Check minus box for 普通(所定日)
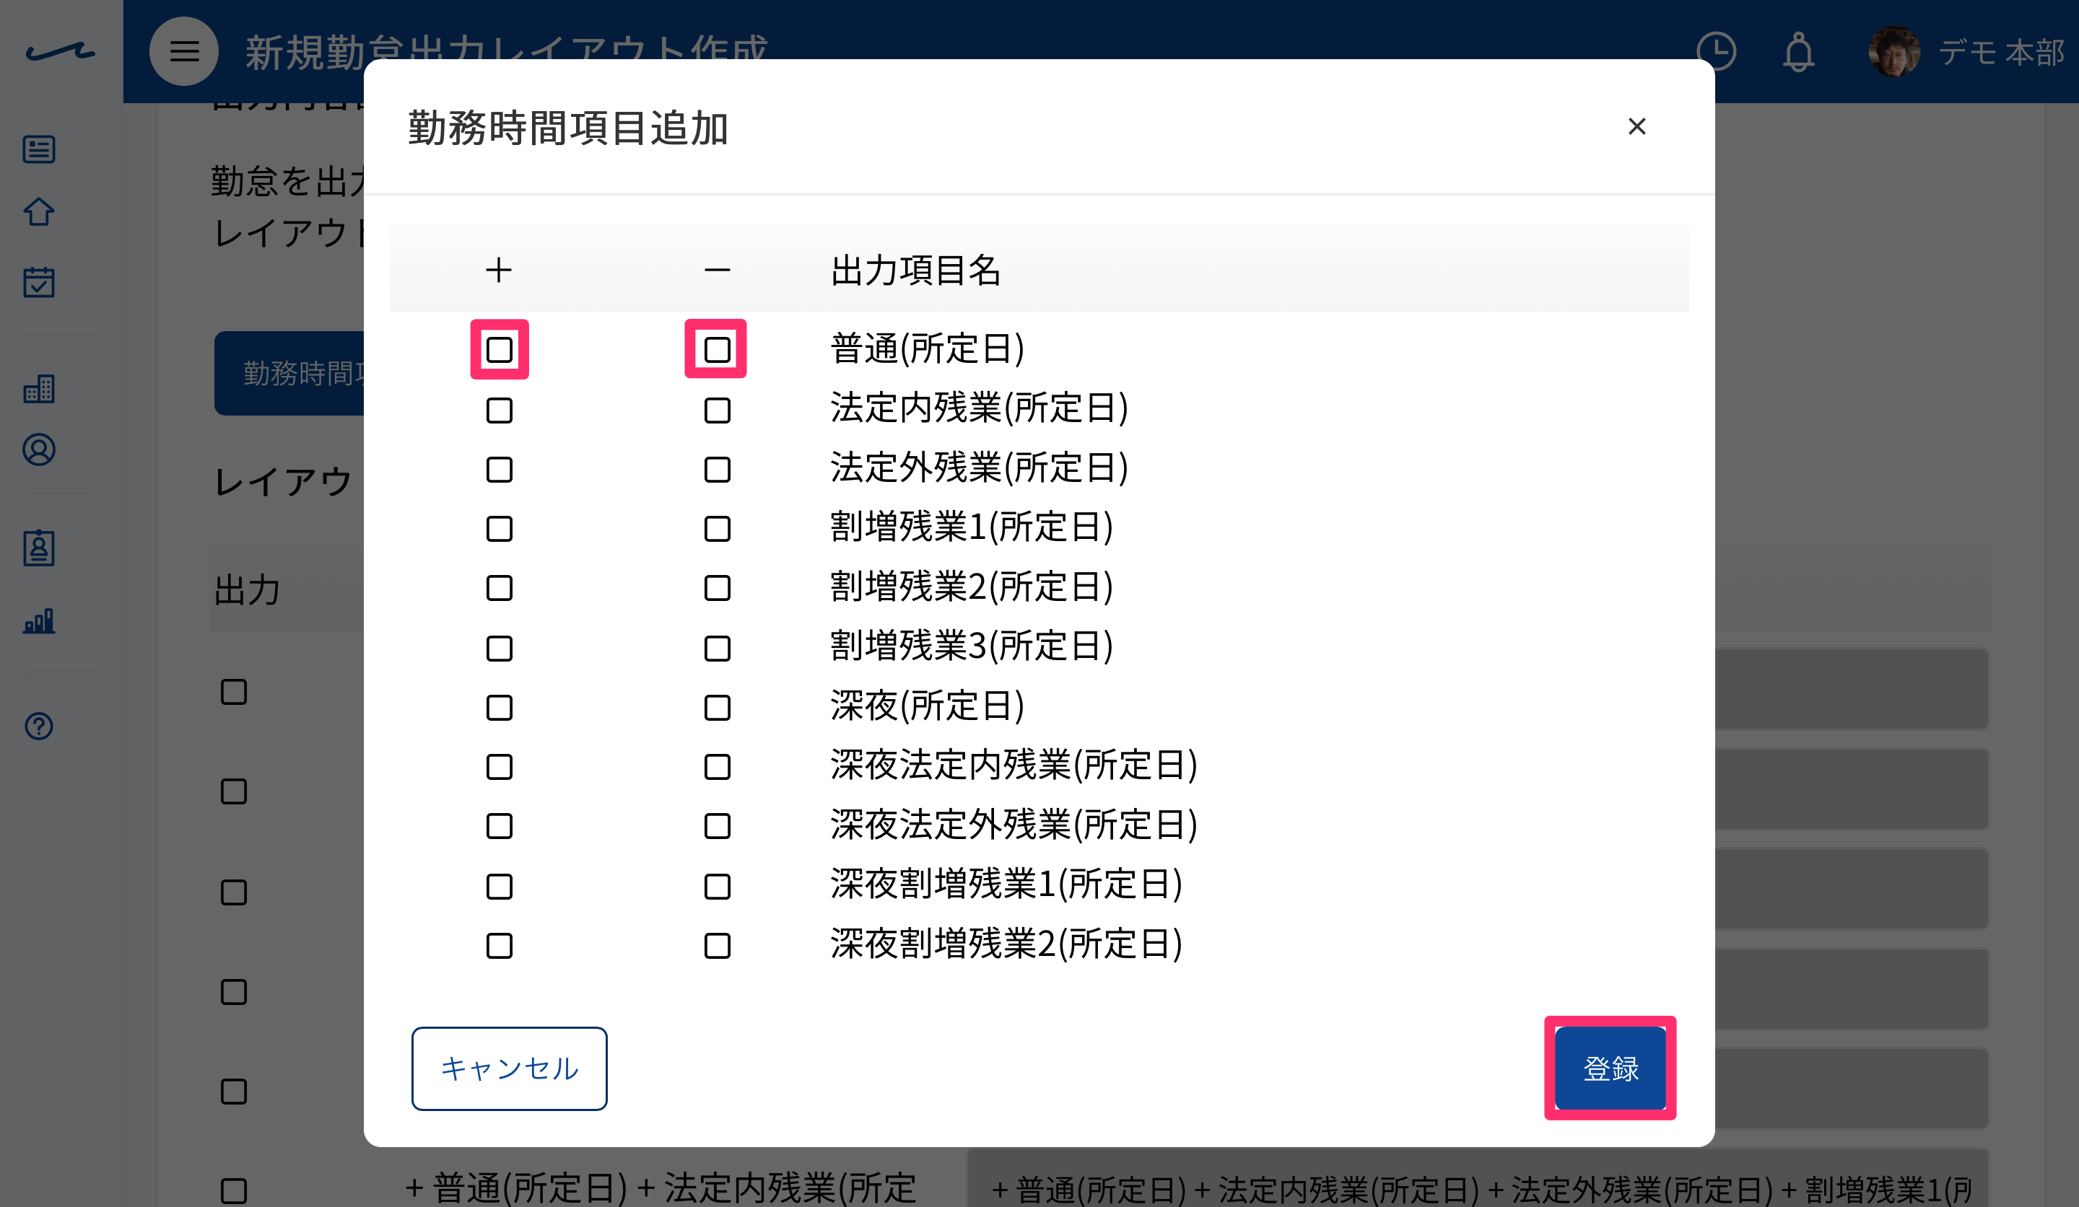 point(717,350)
